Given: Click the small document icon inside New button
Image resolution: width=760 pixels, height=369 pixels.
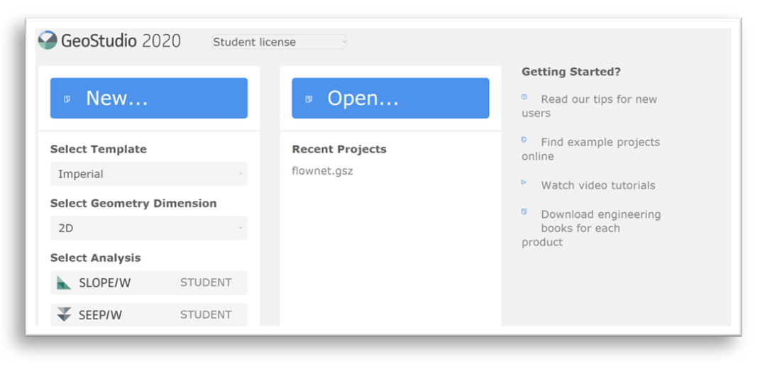Looking at the screenshot, I should pyautogui.click(x=67, y=99).
